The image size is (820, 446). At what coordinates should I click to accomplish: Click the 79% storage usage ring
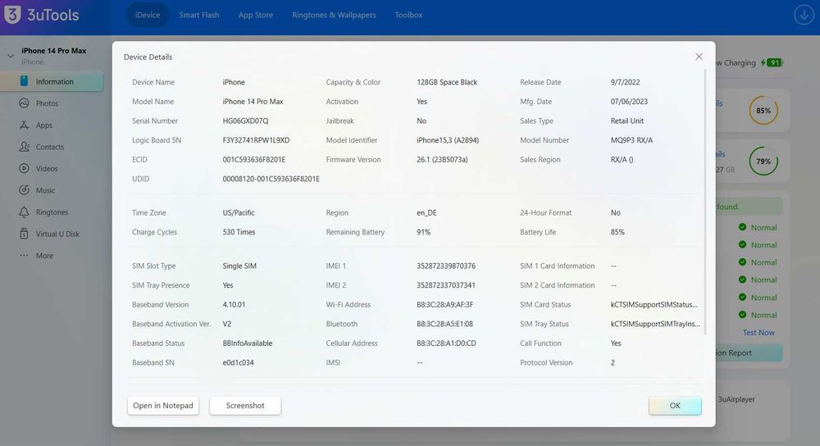(x=763, y=161)
